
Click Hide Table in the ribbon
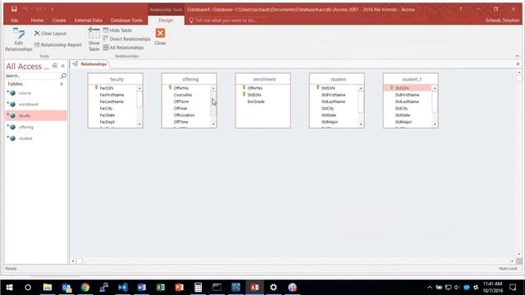[x=117, y=30]
